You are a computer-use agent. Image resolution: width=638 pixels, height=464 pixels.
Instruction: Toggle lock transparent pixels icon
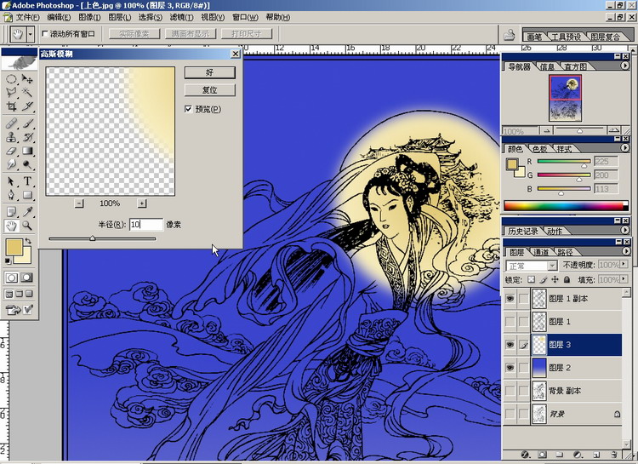click(531, 280)
